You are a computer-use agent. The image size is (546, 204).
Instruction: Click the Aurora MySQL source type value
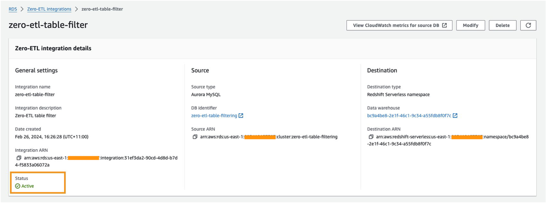coord(206,94)
